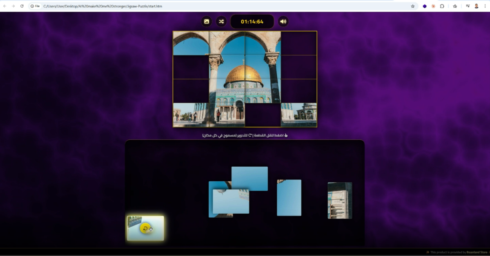The image size is (490, 256).
Task: Click the empty top-right puzzle slot
Action: 299,43
